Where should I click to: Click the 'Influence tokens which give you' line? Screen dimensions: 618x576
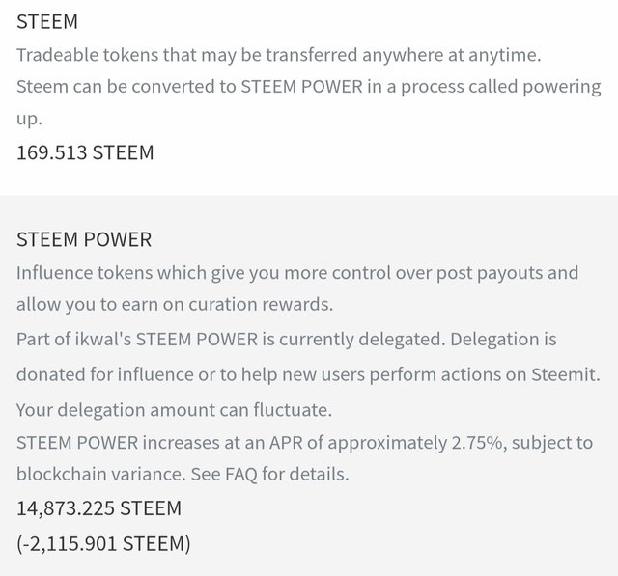(x=297, y=273)
